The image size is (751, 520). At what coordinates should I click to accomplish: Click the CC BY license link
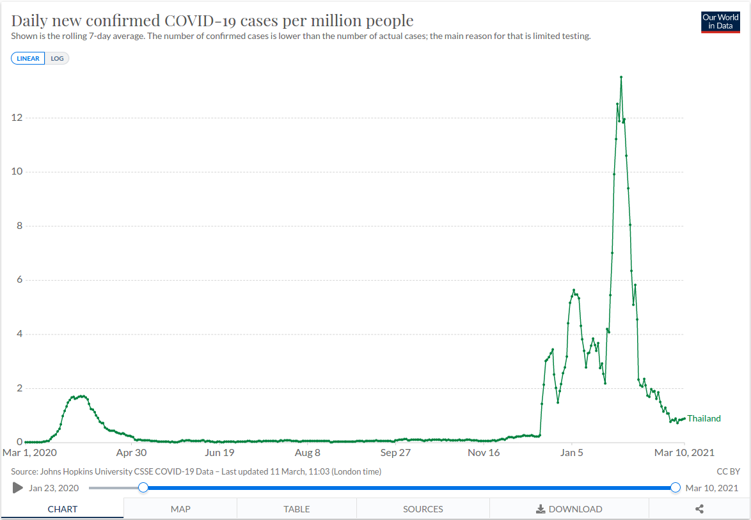pos(729,471)
